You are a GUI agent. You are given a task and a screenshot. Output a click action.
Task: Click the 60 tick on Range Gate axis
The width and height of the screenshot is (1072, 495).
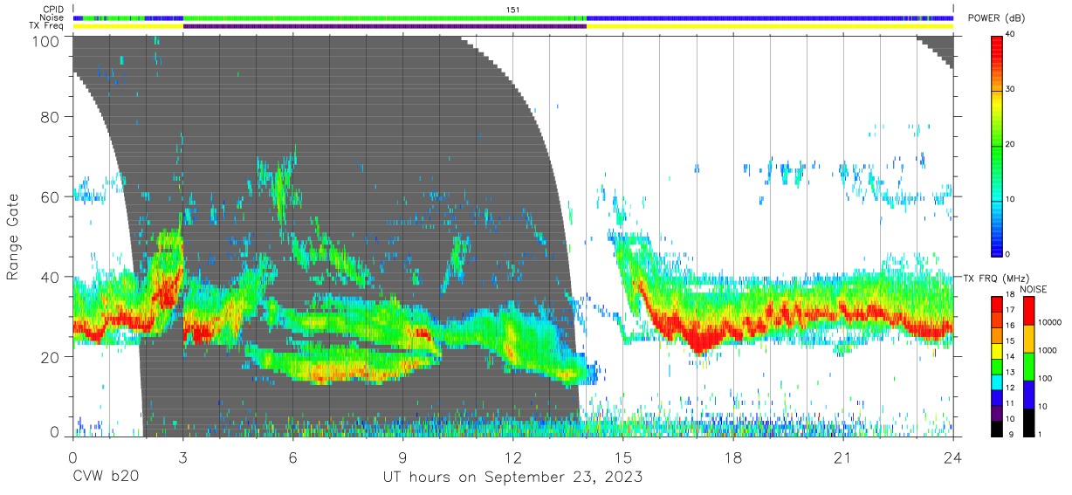[x=51, y=196]
